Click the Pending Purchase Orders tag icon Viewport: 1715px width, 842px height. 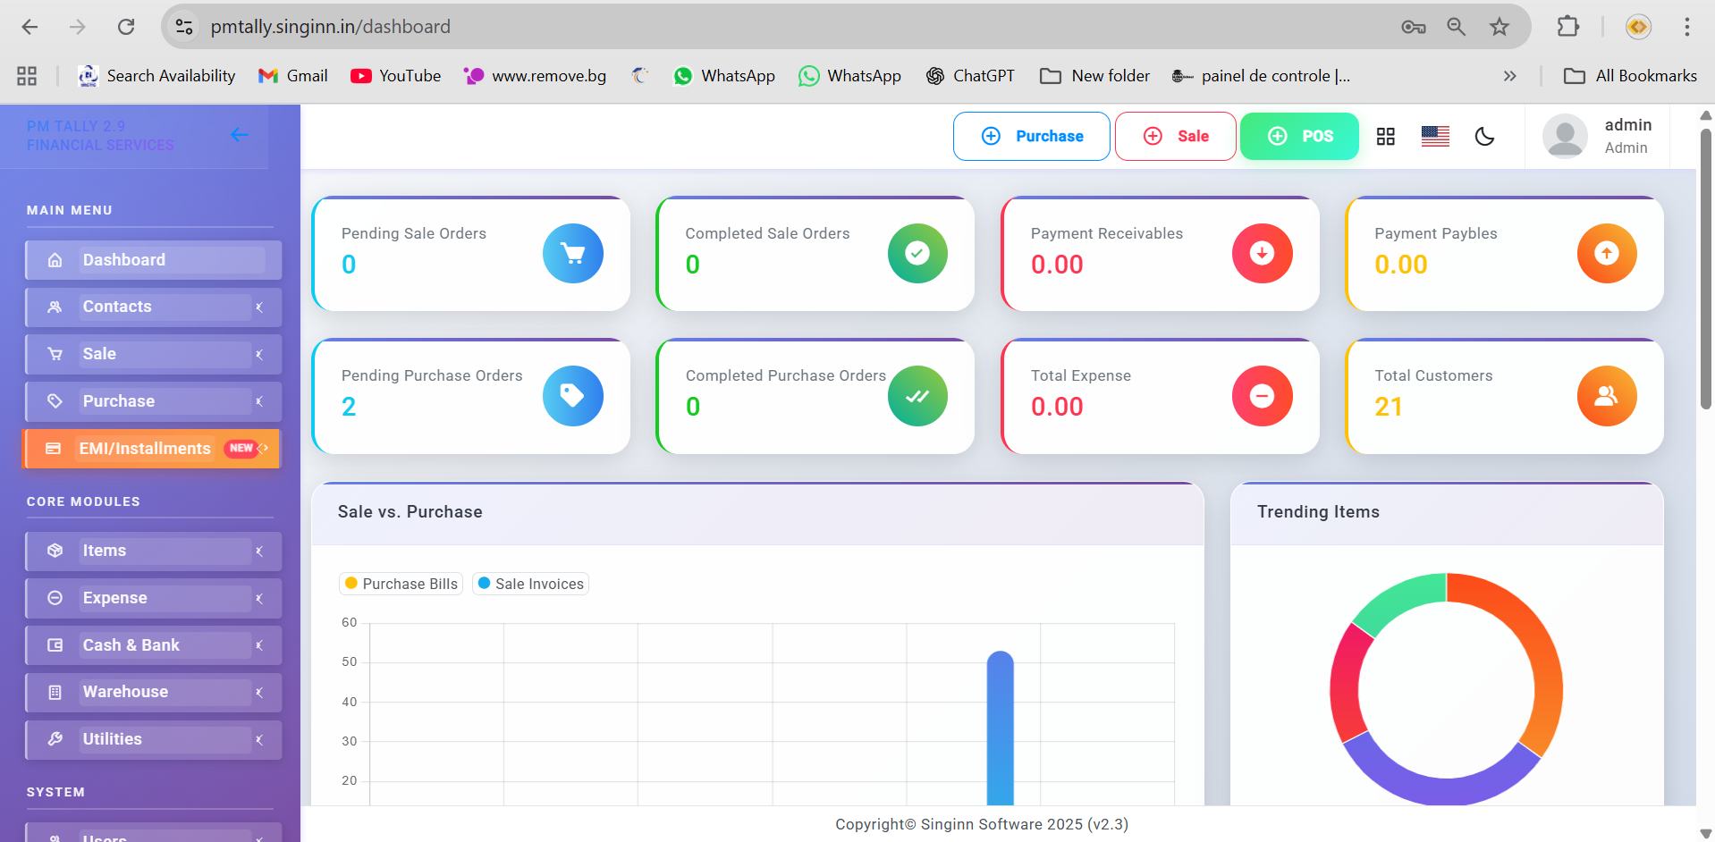(x=572, y=396)
